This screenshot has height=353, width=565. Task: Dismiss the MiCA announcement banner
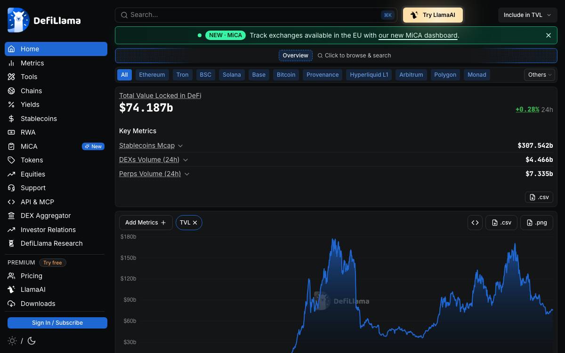(x=549, y=35)
